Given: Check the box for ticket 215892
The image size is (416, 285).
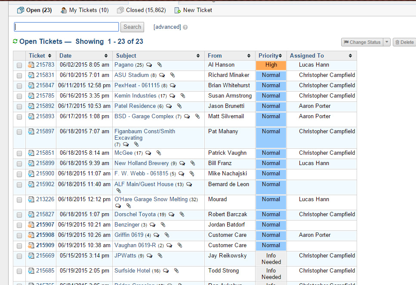Looking at the screenshot, I should tap(19, 107).
